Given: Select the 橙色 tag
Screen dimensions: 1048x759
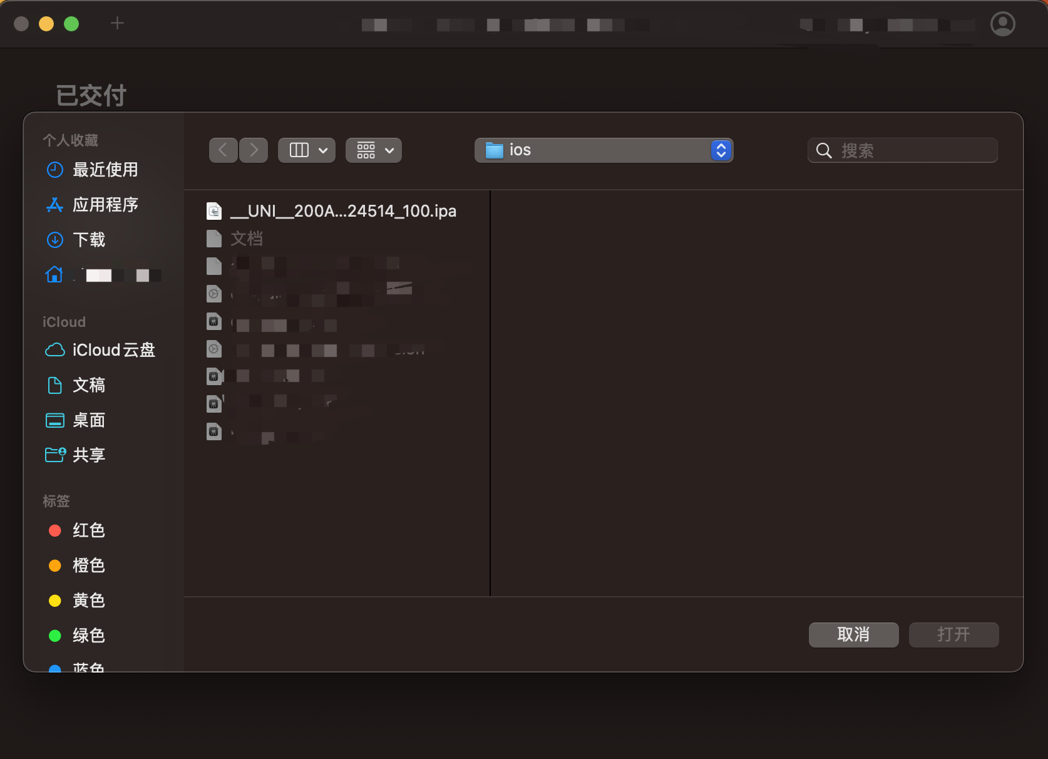Looking at the screenshot, I should [x=88, y=565].
